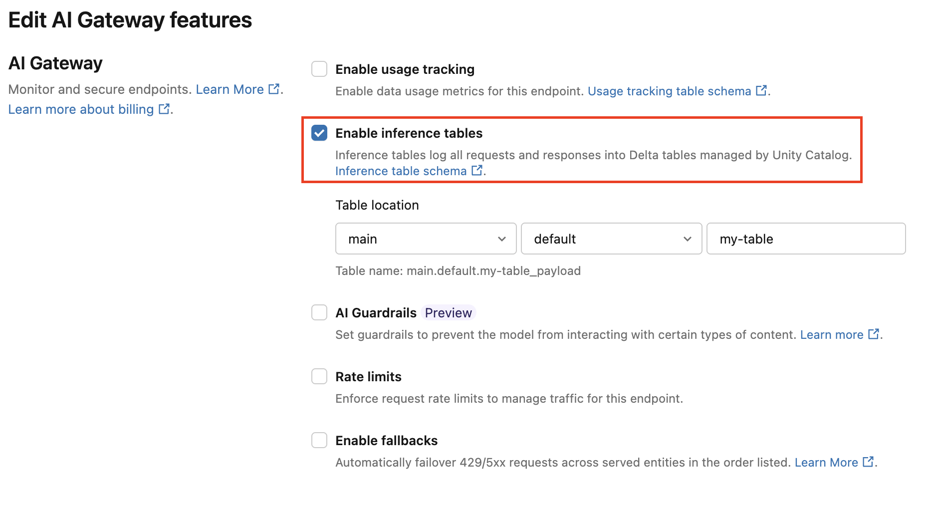Click chevron arrow in main catalog selector
Viewport: 931px width, 512px height.
click(x=502, y=239)
